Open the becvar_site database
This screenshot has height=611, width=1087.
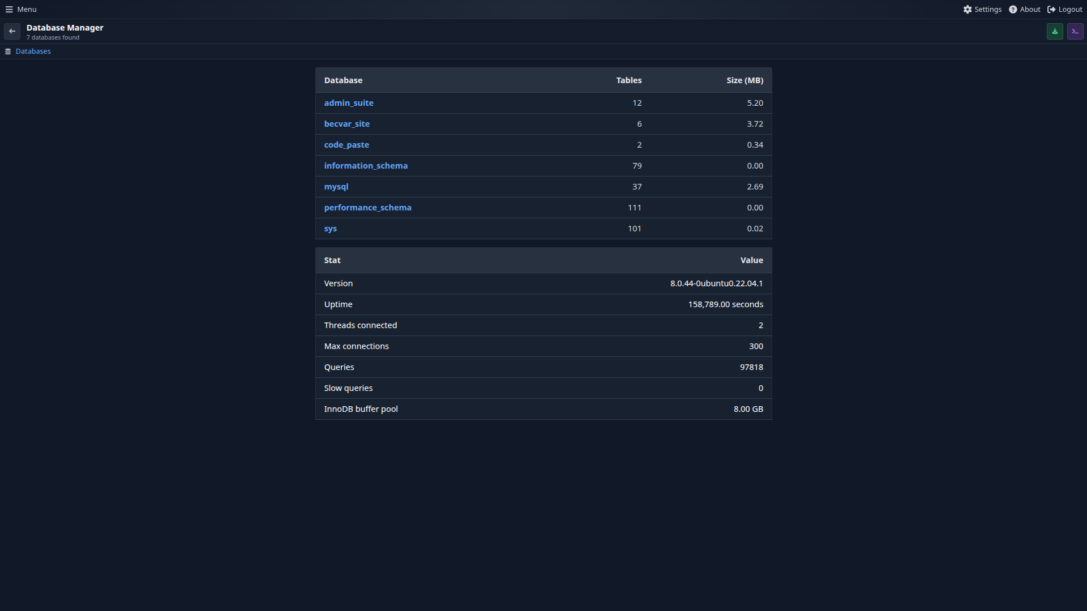(x=346, y=124)
